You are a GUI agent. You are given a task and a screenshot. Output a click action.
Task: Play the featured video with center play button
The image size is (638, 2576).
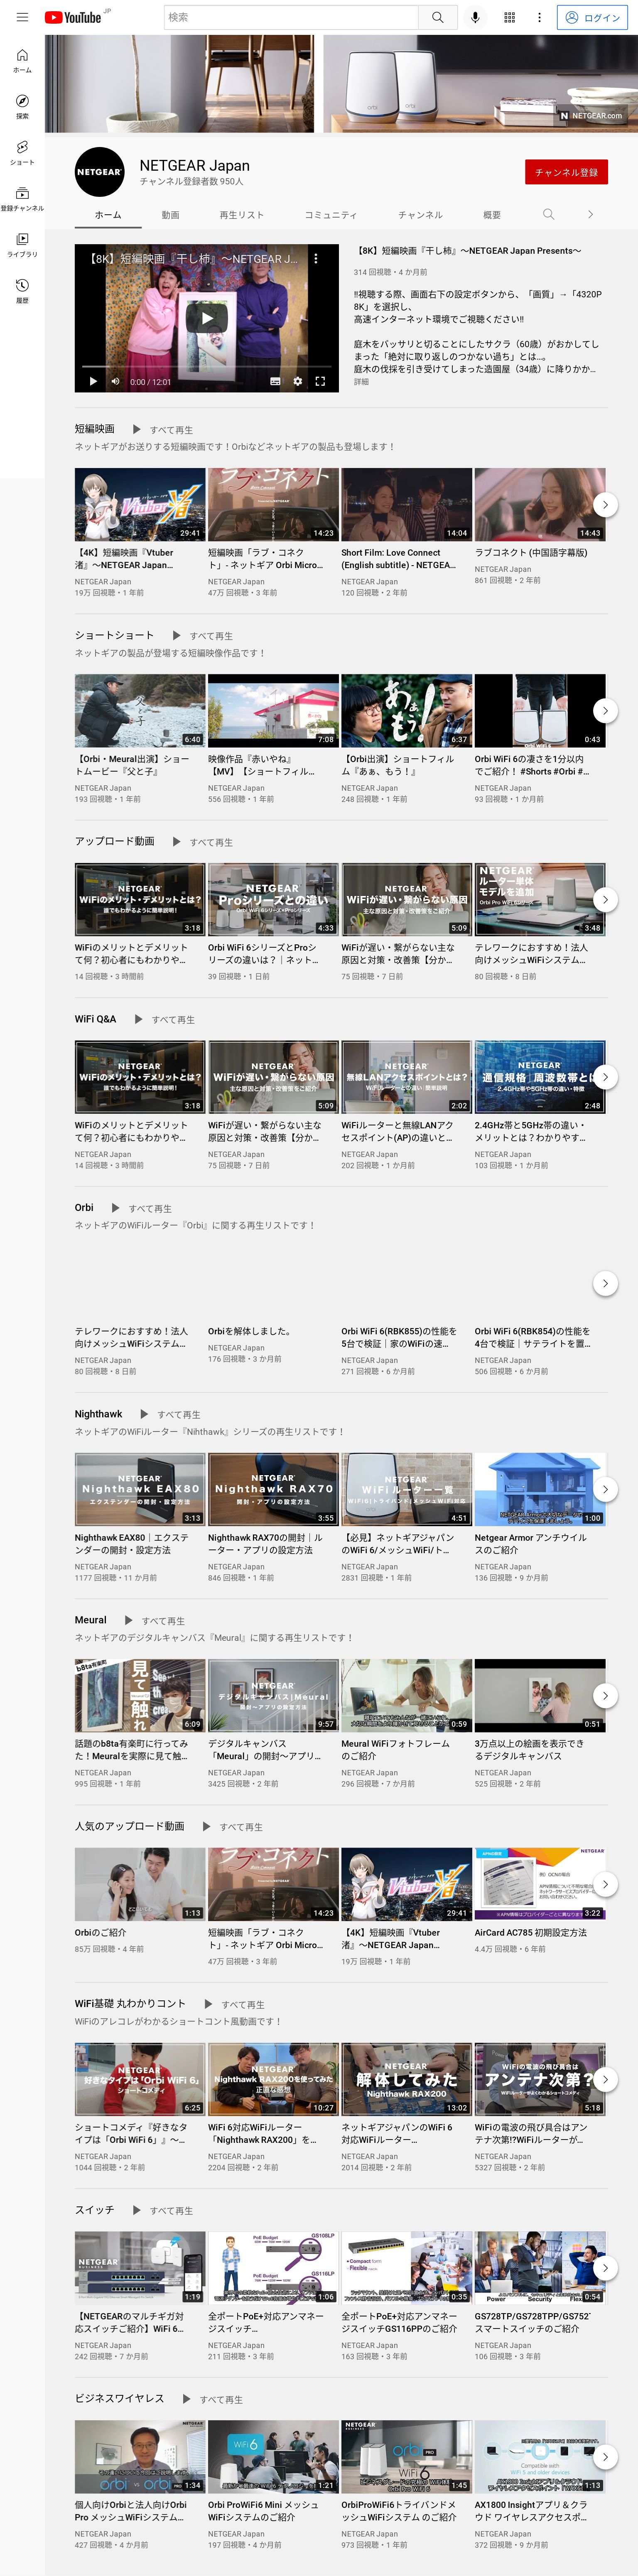pos(207,318)
